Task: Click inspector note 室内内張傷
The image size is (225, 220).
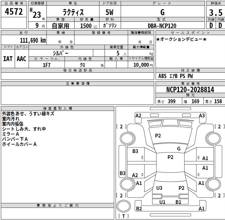Action: 13,124
